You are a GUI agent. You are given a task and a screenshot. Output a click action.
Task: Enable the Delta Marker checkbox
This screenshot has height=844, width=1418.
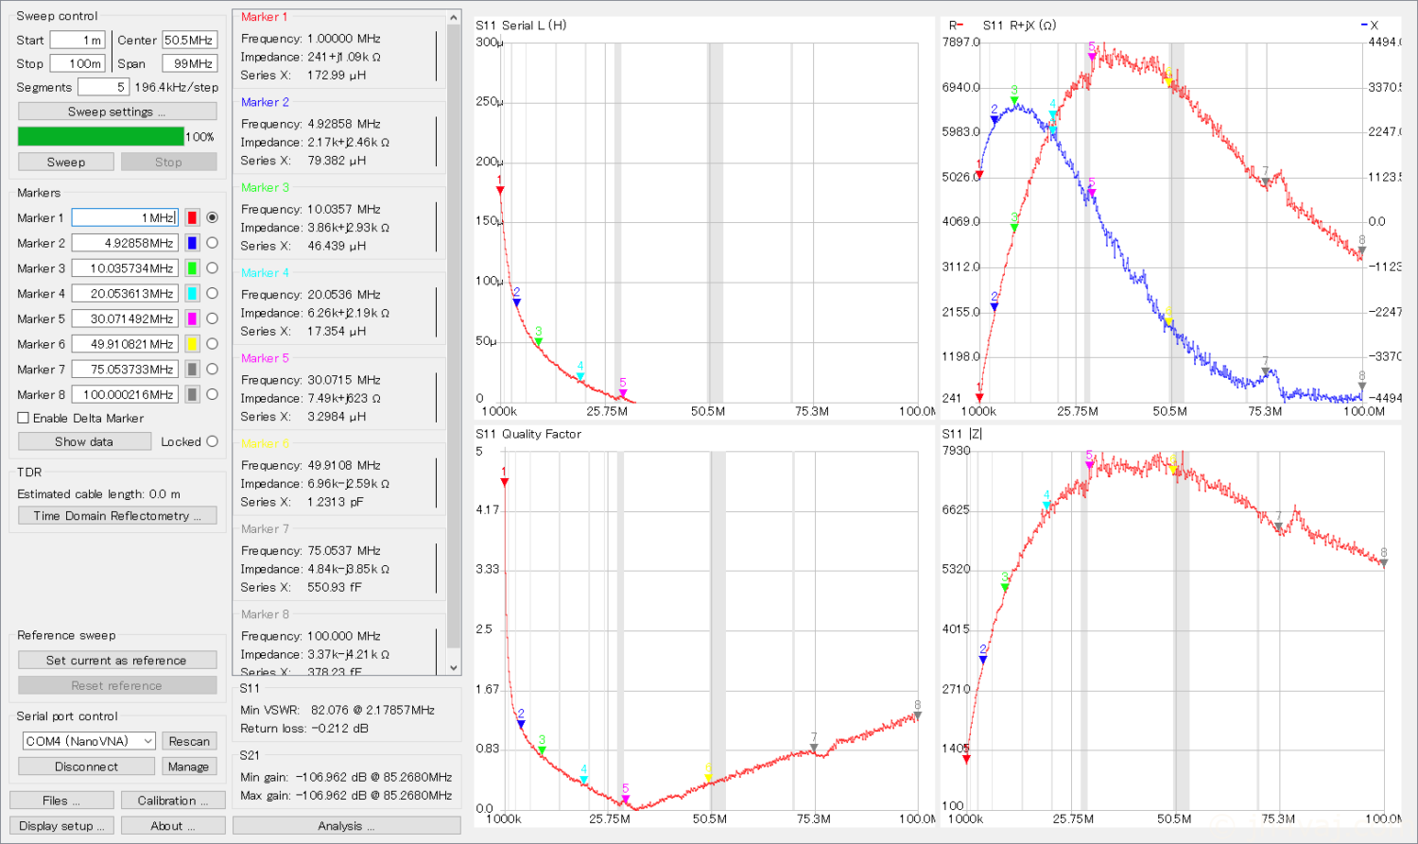pyautogui.click(x=24, y=418)
